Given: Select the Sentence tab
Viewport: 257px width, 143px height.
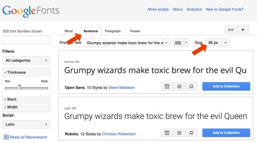Looking at the screenshot, I should point(91,31).
